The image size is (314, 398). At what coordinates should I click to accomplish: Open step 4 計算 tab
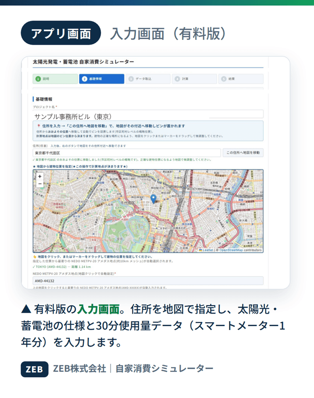point(194,79)
